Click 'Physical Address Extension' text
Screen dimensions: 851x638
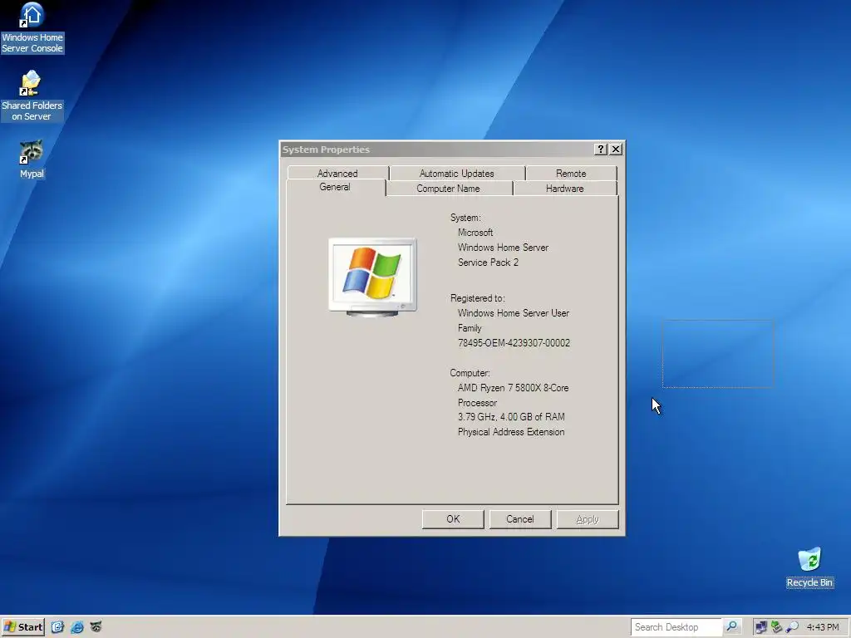pos(511,432)
